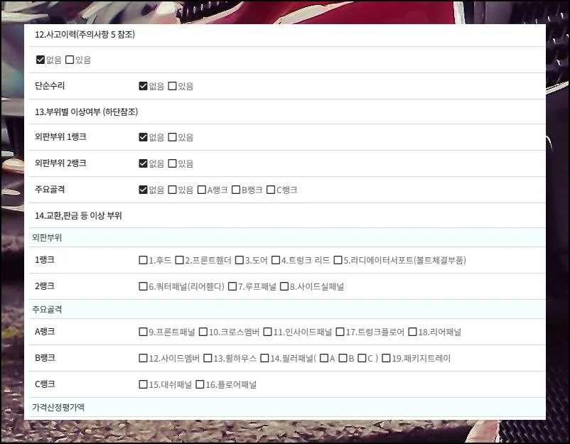Check 16.플로어패널 in C랭크 row
570x444 pixels.
pos(200,384)
